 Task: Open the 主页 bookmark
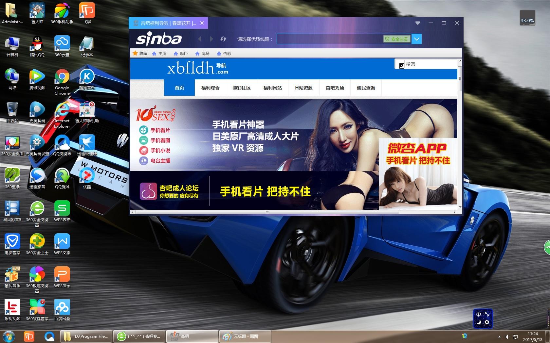[x=159, y=53]
